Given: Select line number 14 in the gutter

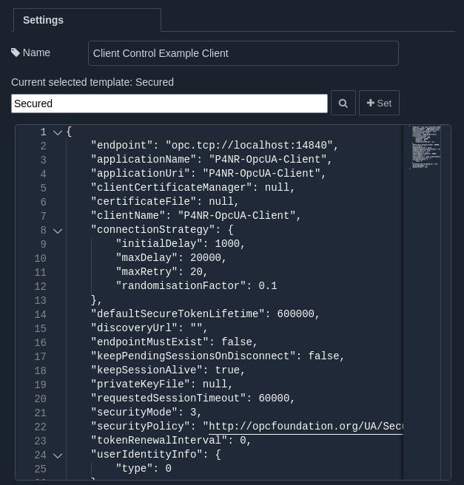Looking at the screenshot, I should pos(40,314).
